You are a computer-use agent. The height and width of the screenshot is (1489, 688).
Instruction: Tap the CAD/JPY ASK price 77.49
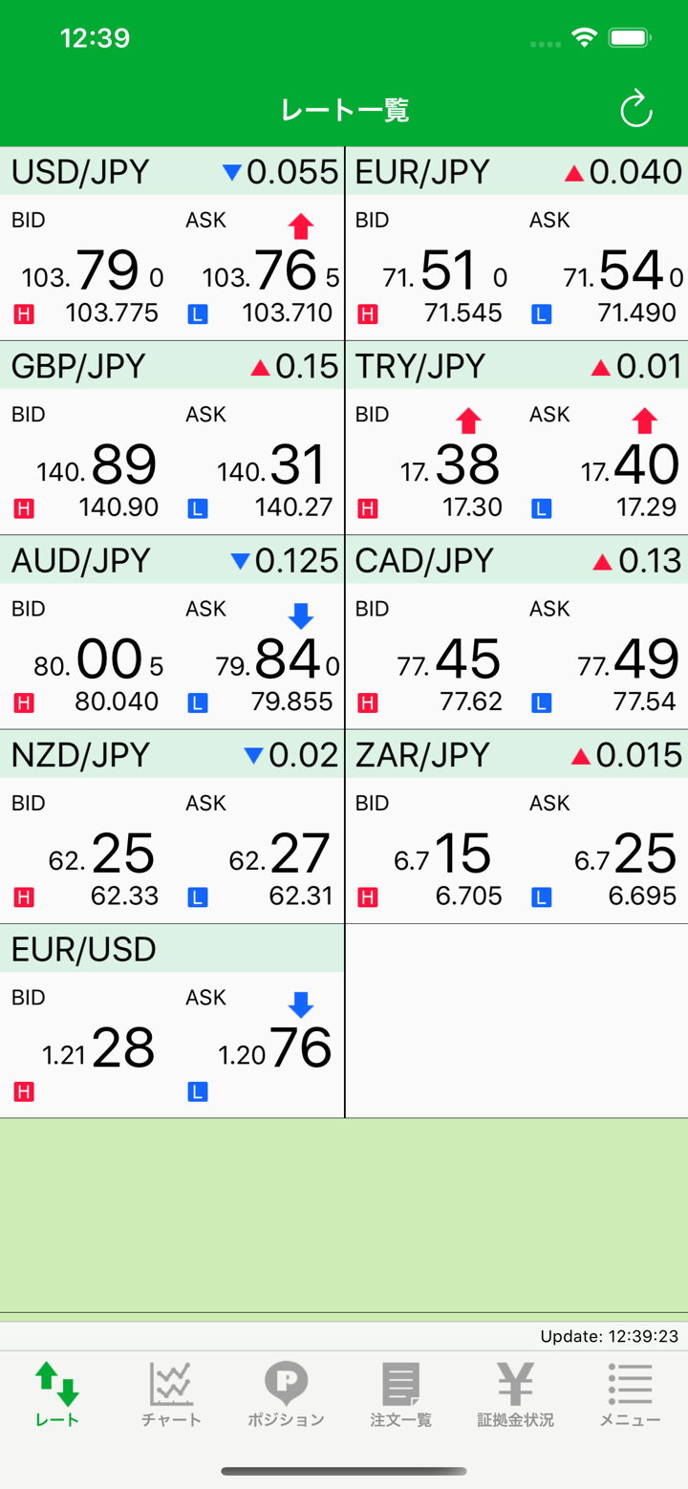[x=629, y=659]
